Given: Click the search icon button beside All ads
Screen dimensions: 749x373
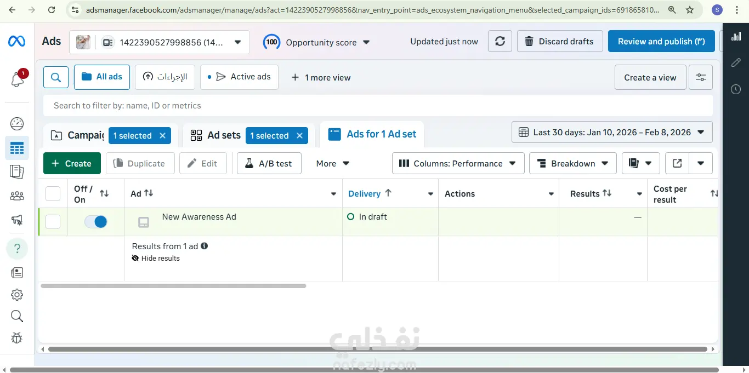Looking at the screenshot, I should click(56, 77).
